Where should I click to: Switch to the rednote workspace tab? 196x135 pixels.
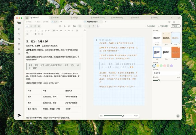(55, 18)
